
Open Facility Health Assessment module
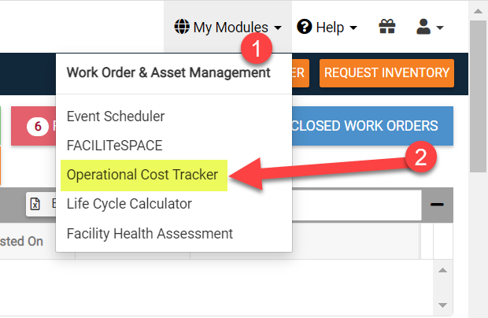(x=150, y=233)
